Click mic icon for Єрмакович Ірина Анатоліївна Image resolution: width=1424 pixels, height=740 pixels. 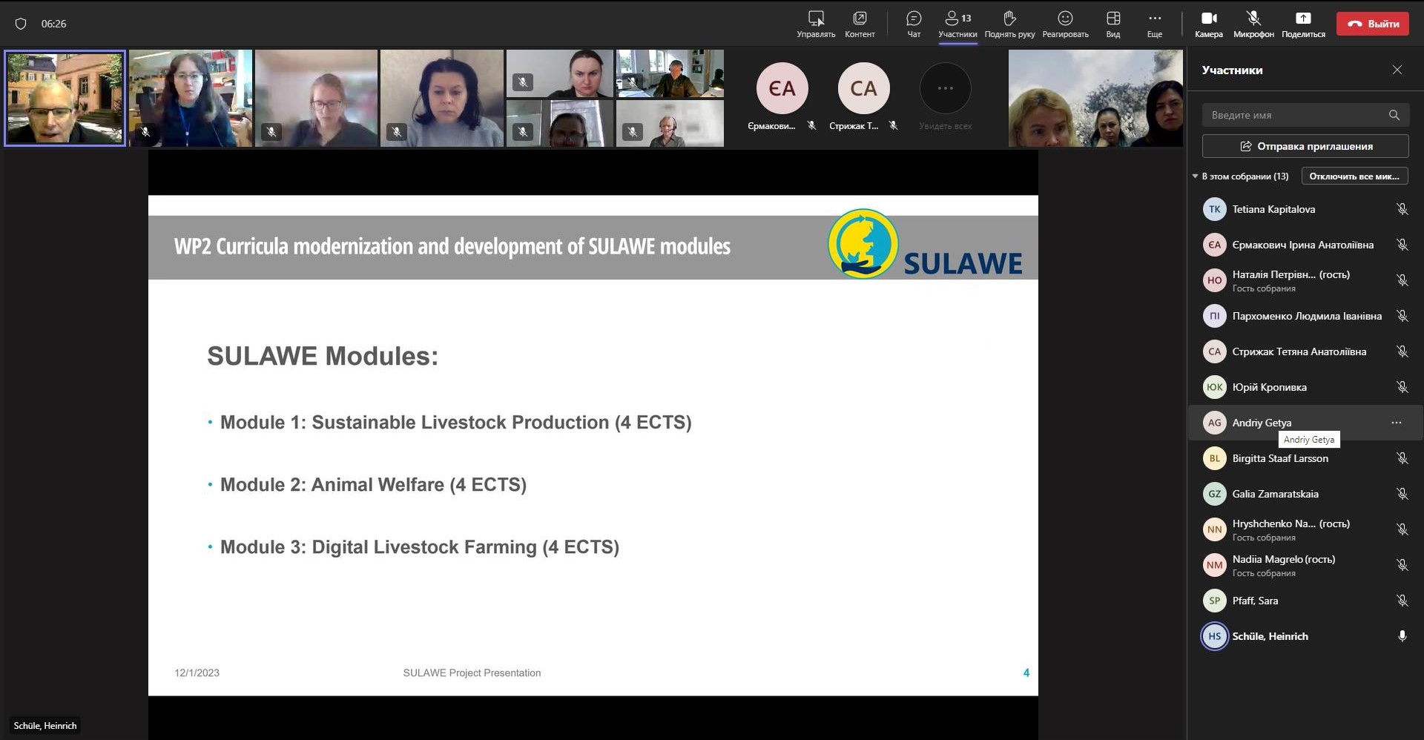(1402, 245)
